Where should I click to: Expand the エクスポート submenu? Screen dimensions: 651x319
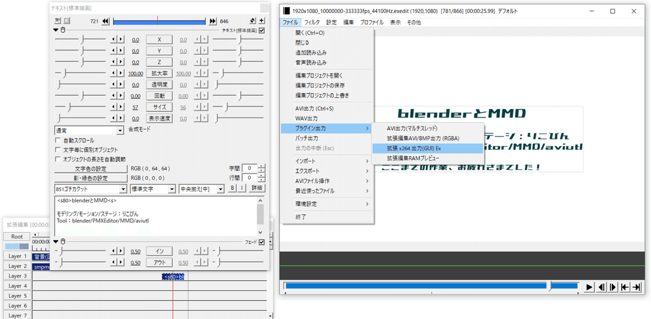(x=328, y=171)
